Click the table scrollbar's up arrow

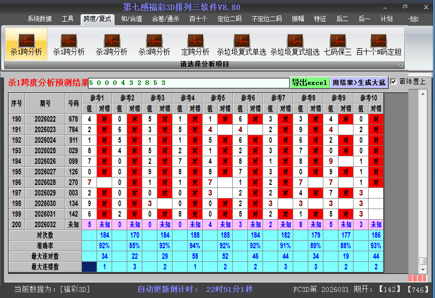[423, 94]
